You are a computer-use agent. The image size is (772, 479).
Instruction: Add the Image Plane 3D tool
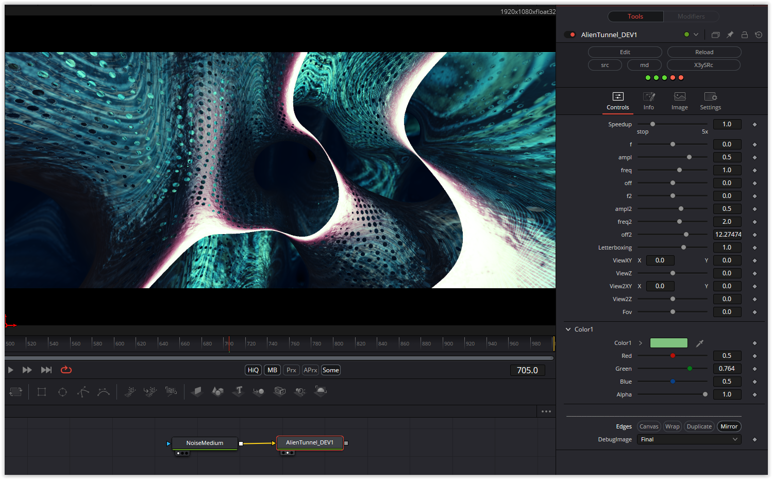click(197, 392)
